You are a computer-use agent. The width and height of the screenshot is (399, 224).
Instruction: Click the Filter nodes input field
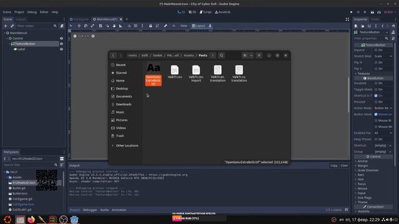coord(36,26)
